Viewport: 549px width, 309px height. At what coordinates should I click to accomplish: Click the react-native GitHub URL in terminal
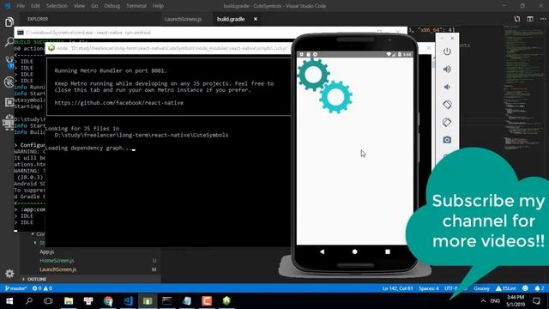point(118,103)
